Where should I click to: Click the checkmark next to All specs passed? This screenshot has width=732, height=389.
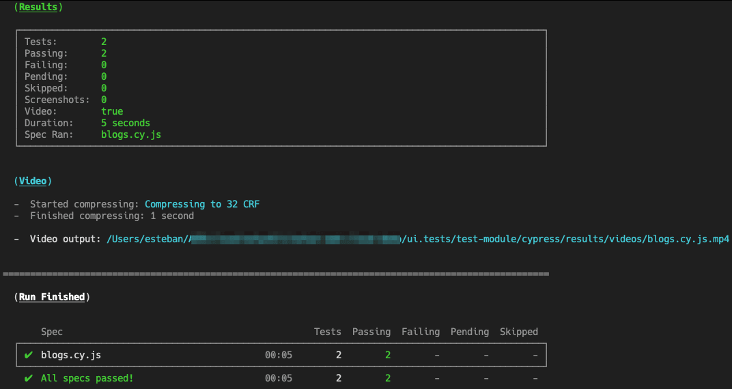29,378
